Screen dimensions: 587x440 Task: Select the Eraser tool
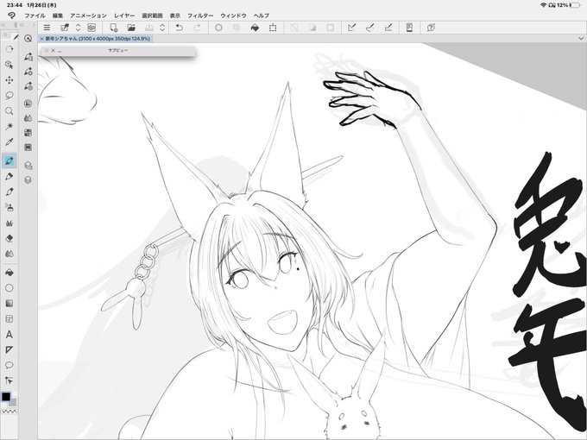tap(9, 238)
